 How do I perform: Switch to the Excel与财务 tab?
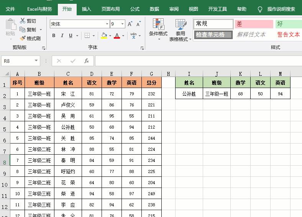coord(39,9)
